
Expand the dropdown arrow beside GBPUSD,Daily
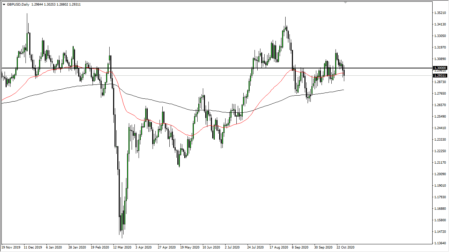pos(4,4)
